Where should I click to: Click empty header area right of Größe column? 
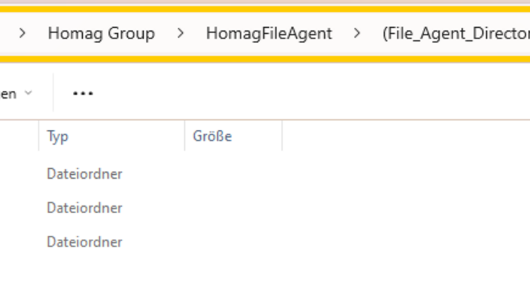[x=405, y=136]
